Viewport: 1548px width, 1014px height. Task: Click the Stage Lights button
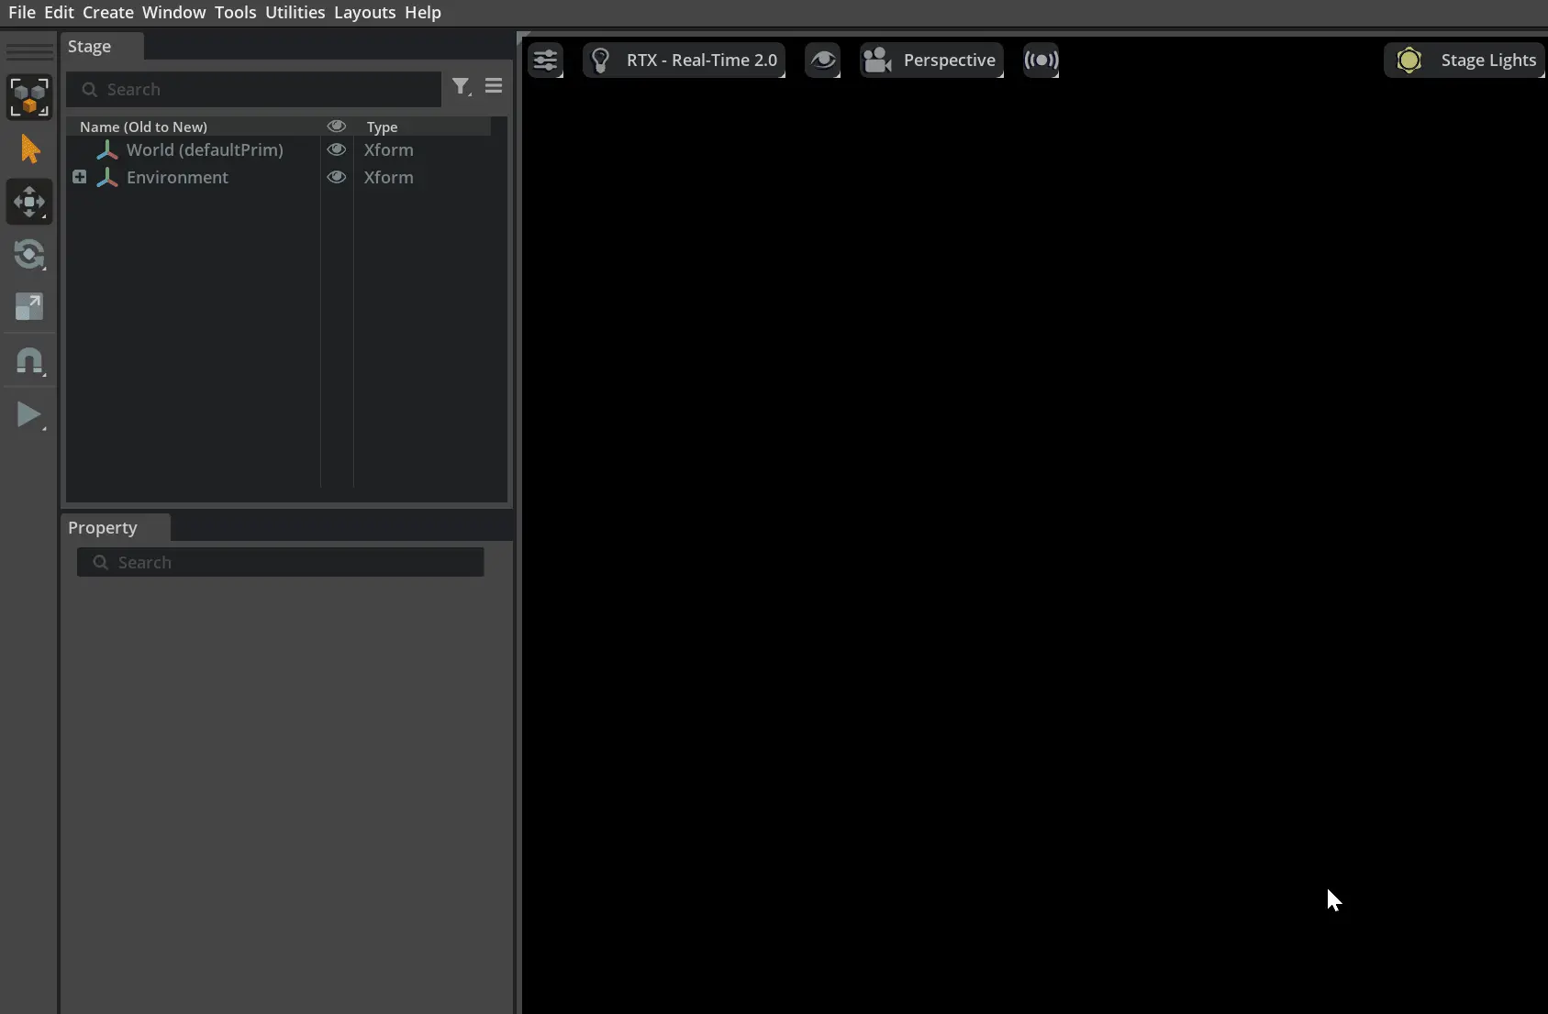pos(1464,60)
